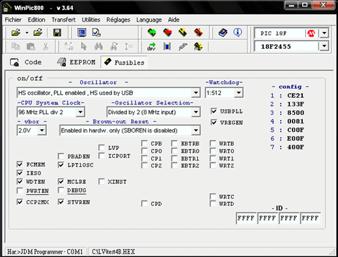The image size is (338, 257).
Task: Click the grey plug connector icon
Action: tap(183, 46)
